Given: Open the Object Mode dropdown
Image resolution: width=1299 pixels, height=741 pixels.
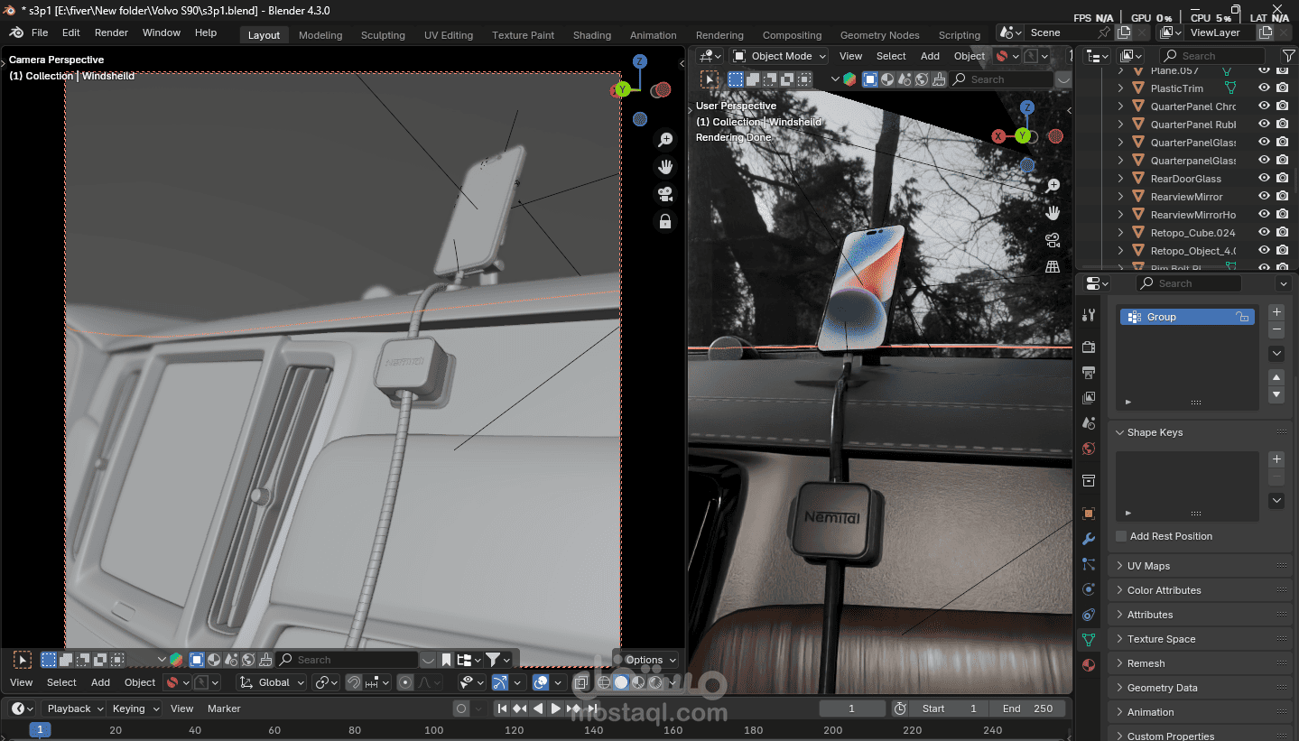Looking at the screenshot, I should [781, 56].
